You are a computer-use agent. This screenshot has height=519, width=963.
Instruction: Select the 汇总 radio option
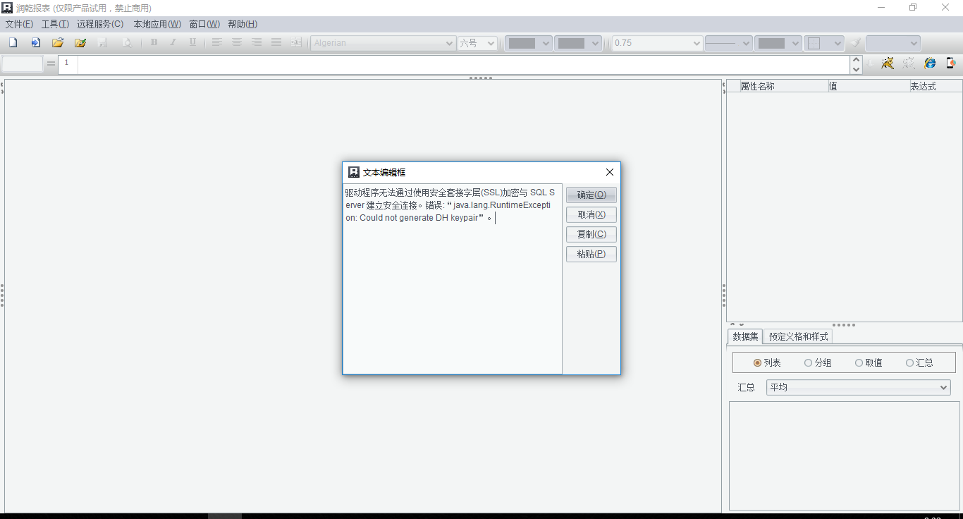[919, 363]
